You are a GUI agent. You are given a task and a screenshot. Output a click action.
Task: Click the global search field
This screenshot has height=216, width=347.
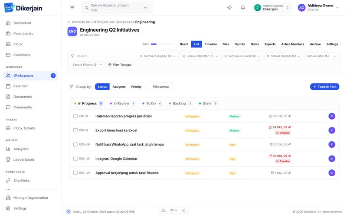pos(117,8)
